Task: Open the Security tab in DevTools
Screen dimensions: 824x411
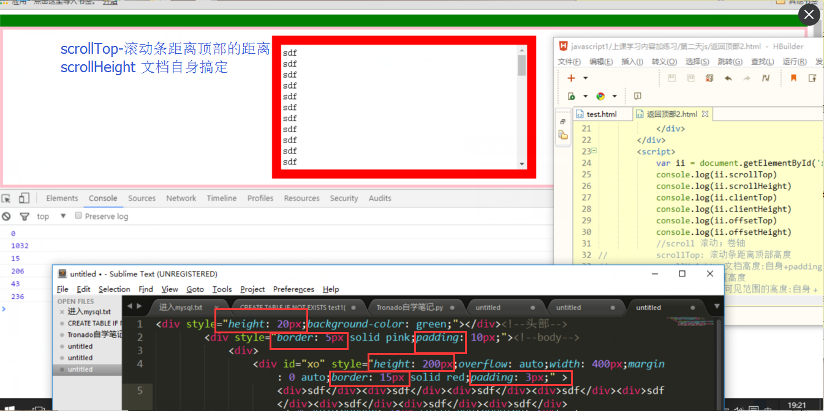Action: tap(344, 198)
